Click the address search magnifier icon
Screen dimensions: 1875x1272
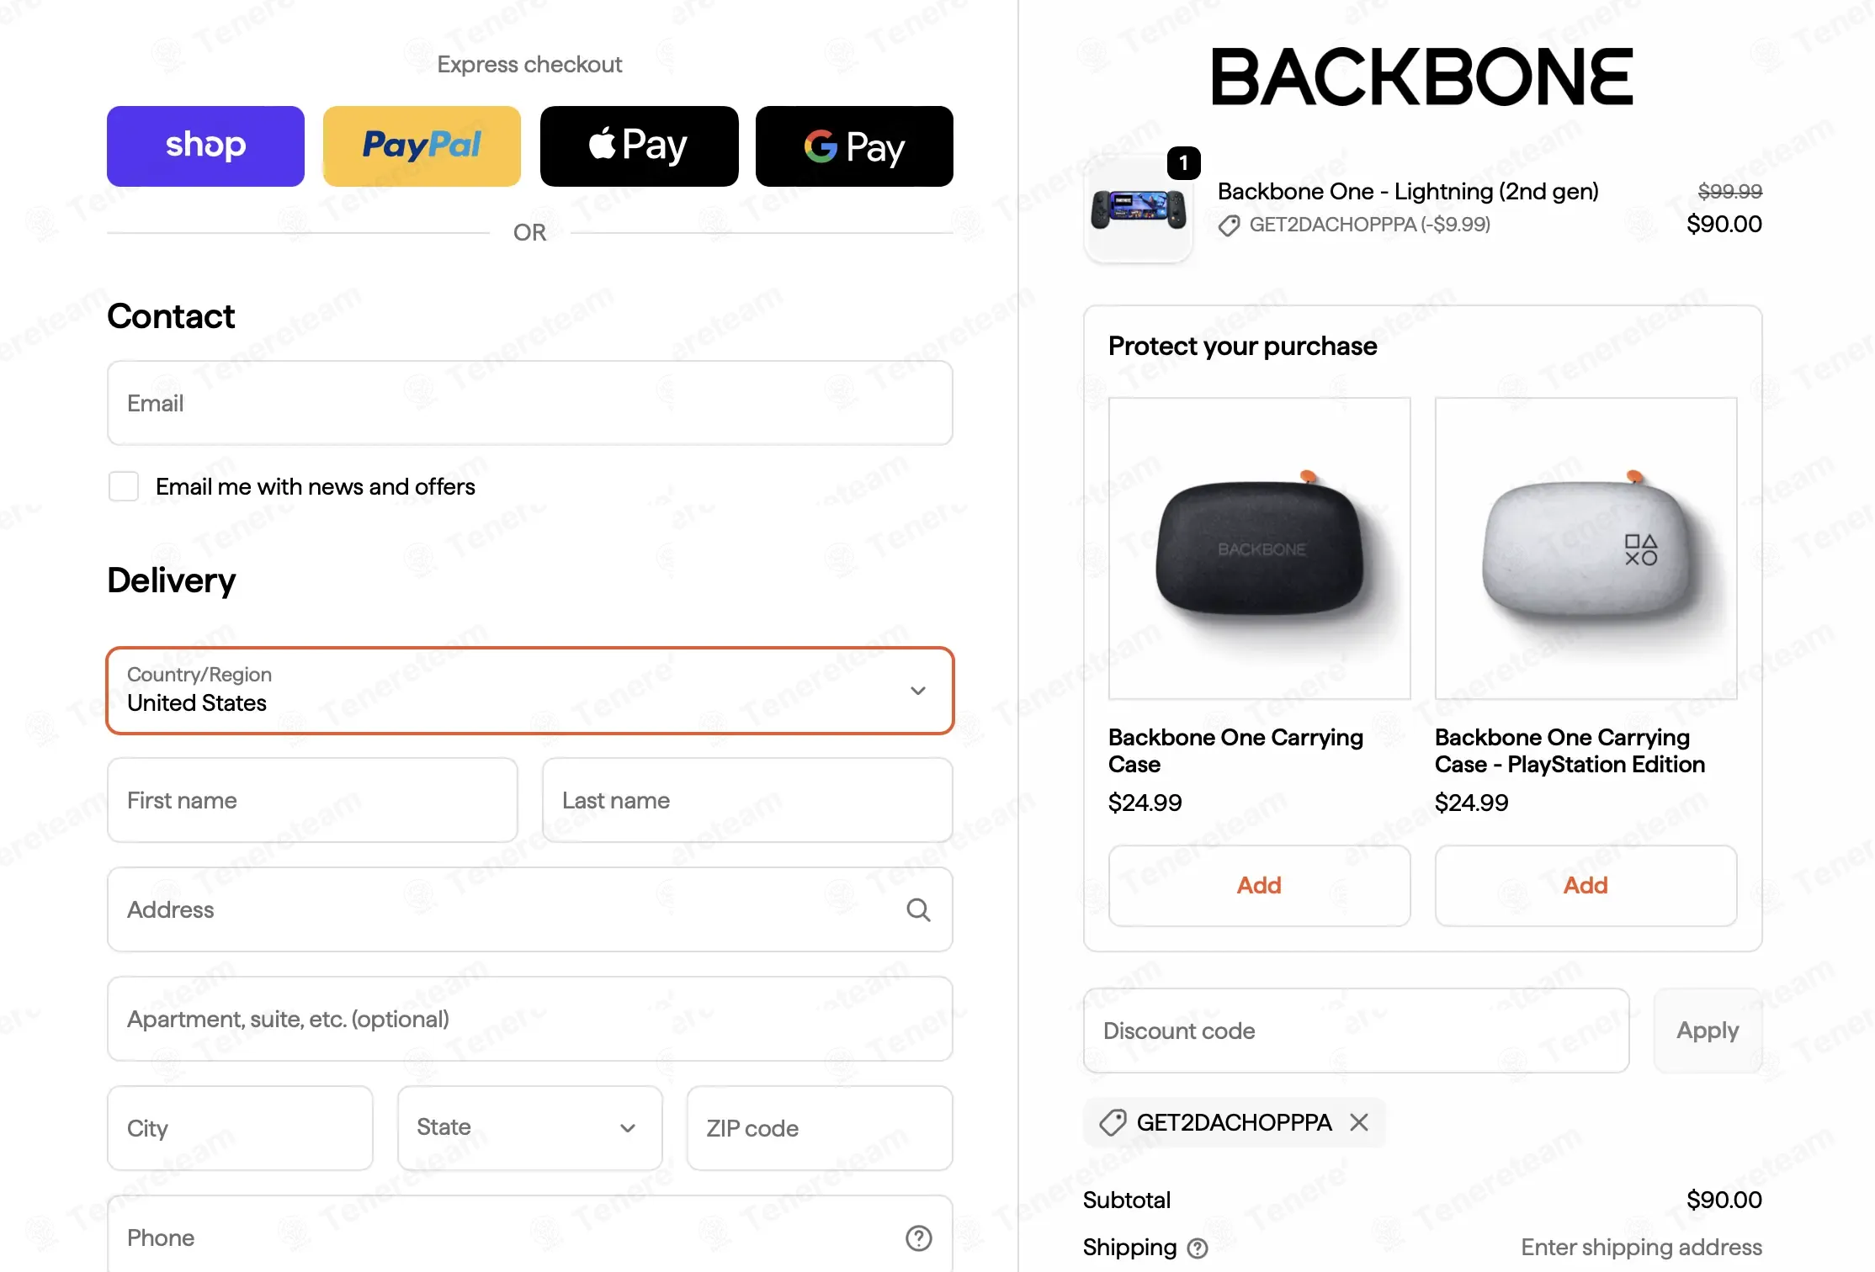coord(918,909)
